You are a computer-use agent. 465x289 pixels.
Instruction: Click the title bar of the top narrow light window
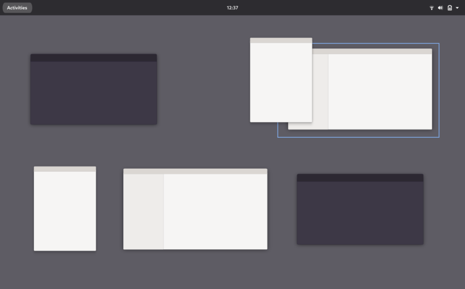[281, 40]
